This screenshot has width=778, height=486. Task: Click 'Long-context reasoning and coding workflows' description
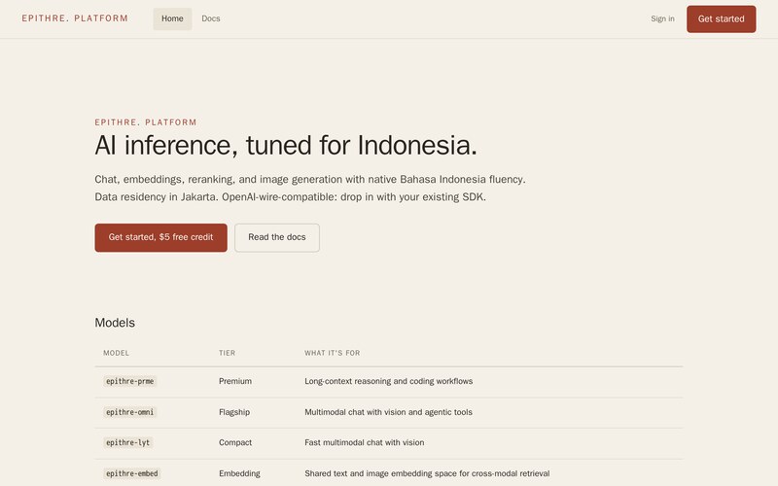pyautogui.click(x=388, y=381)
